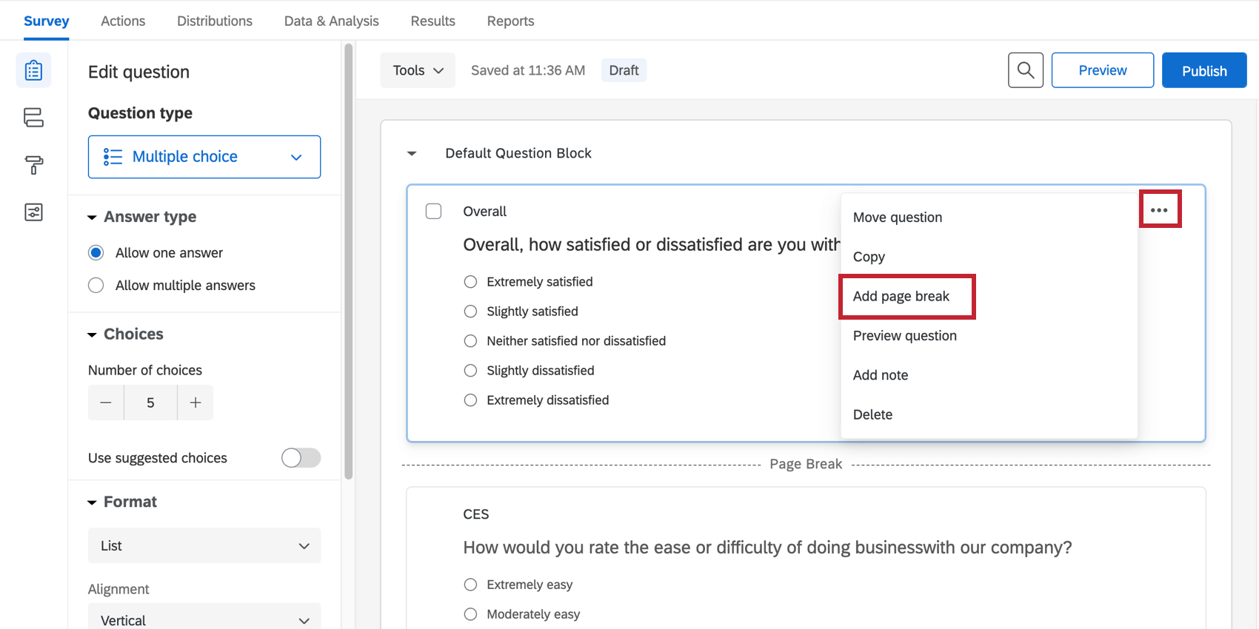
Task: Open the survey builder clipboard icon
Action: (x=33, y=71)
